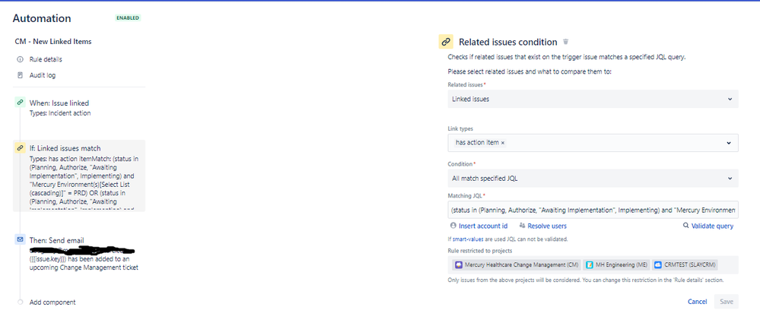Click the blue Send email envelope icon
This screenshot has width=760, height=326.
[x=20, y=240]
